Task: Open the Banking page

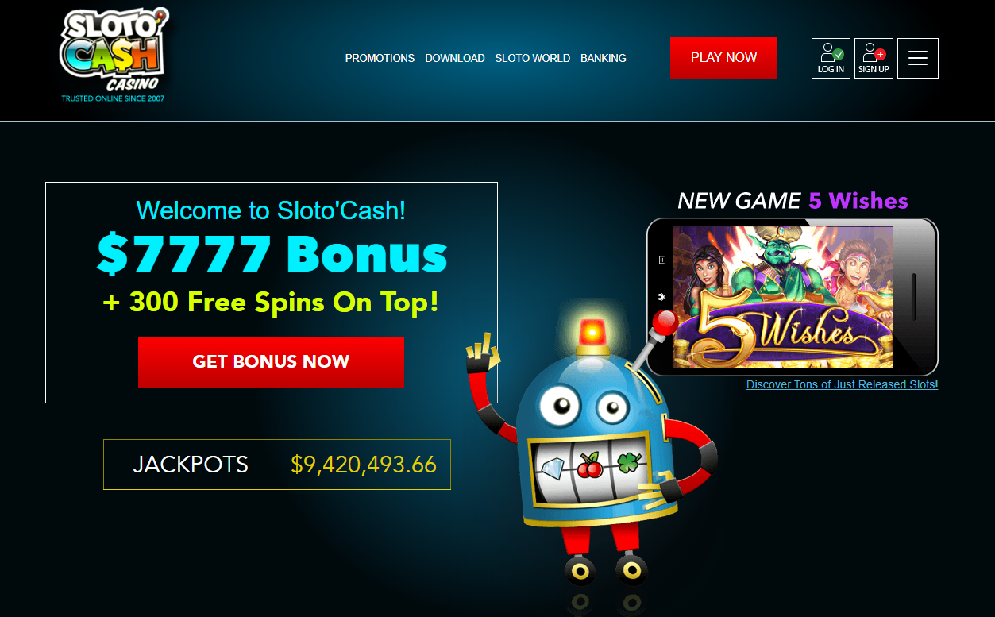Action: pyautogui.click(x=604, y=58)
